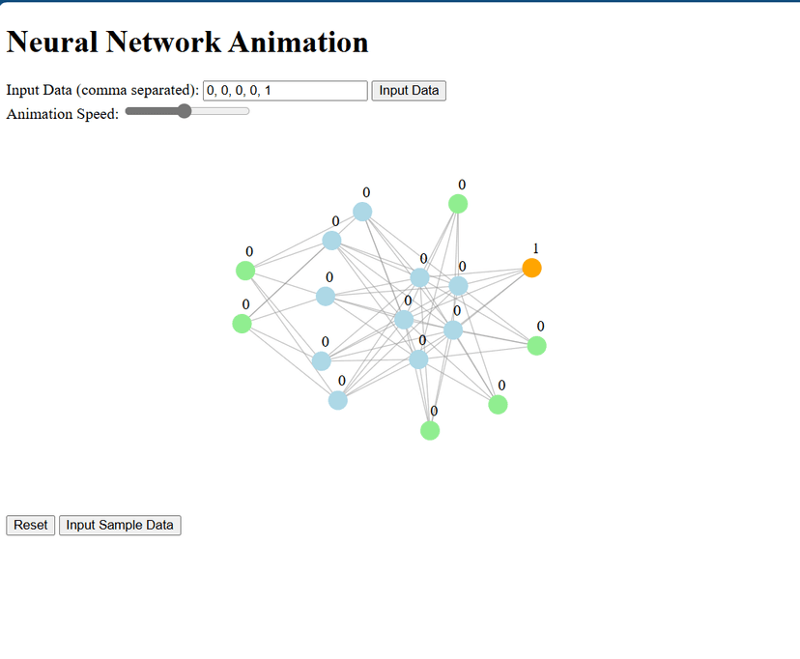Select the lowest blue node in the central cluster
800x659 pixels.
pyautogui.click(x=419, y=359)
